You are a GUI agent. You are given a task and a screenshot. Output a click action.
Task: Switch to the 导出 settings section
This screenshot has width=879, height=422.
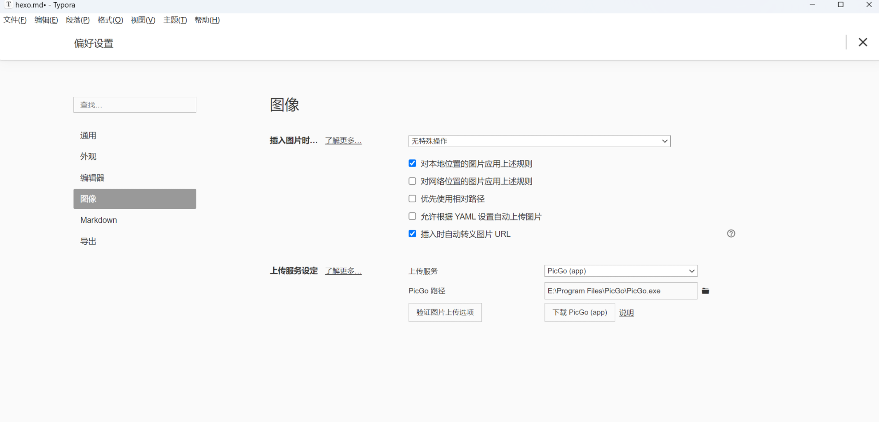(x=135, y=241)
